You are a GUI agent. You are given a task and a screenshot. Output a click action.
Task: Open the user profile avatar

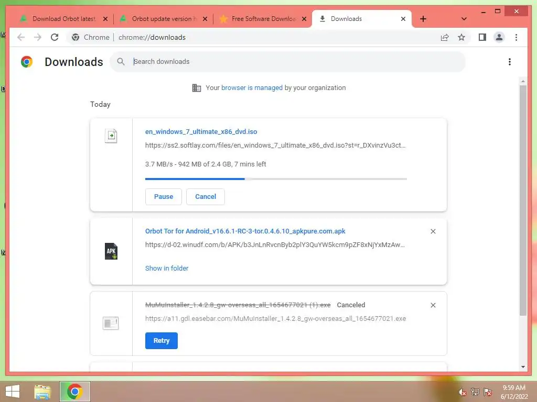[499, 37]
